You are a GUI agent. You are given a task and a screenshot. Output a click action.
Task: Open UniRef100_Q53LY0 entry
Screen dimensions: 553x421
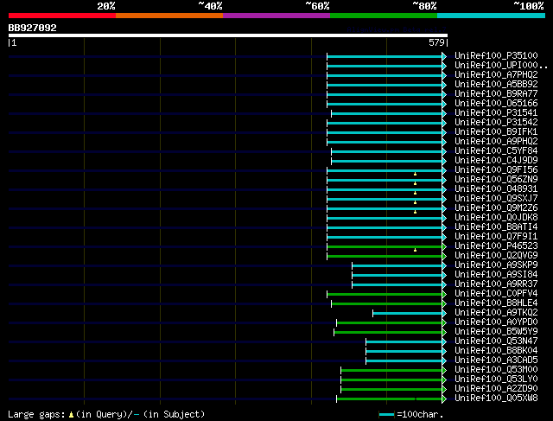pyautogui.click(x=496, y=380)
